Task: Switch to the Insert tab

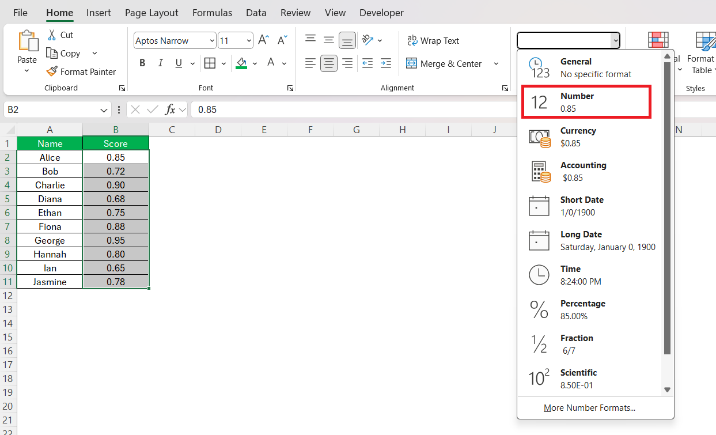Action: pos(99,12)
